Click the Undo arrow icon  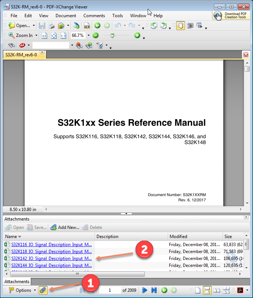pos(118,25)
